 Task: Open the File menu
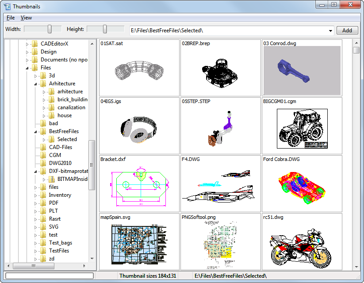click(x=11, y=18)
